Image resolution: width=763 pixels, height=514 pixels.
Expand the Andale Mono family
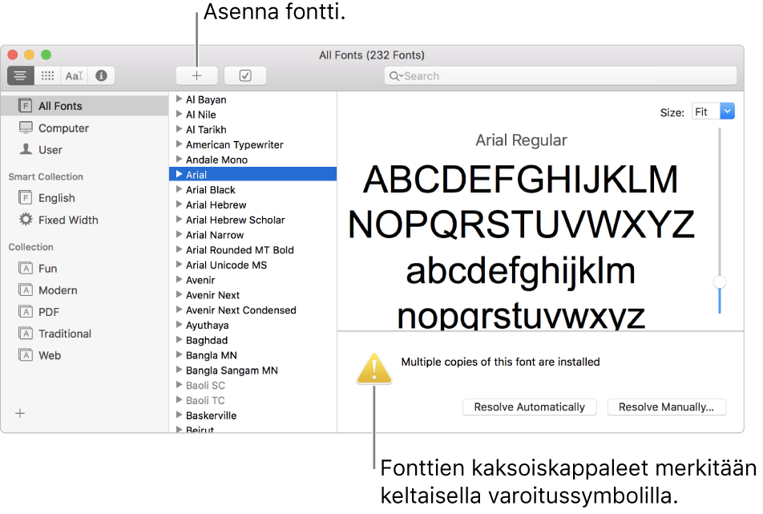click(x=179, y=159)
